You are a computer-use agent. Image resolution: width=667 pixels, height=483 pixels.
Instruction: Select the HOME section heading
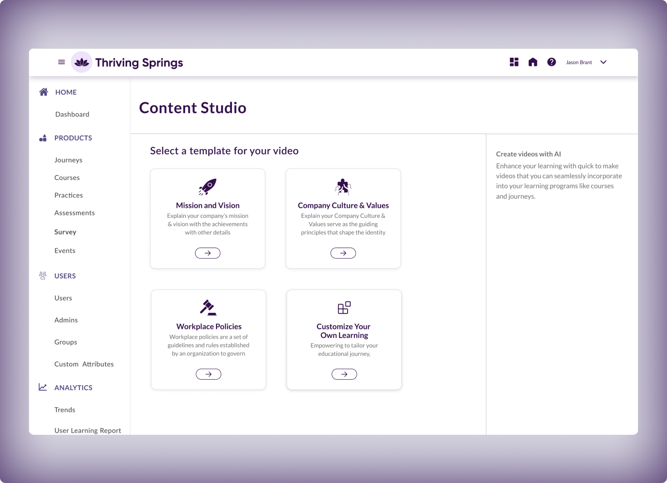(66, 92)
